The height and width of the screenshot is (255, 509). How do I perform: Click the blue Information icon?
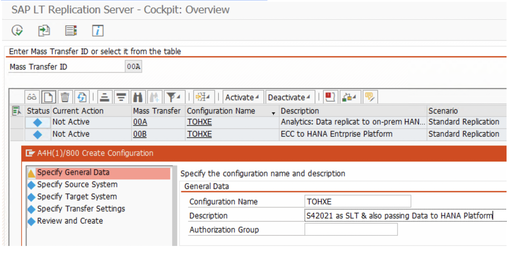pyautogui.click(x=98, y=31)
